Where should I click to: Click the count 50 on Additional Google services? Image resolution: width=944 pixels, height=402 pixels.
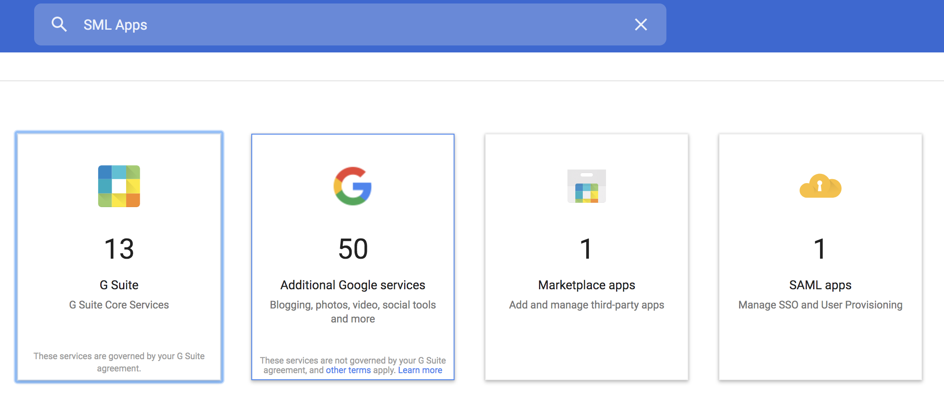coord(353,248)
